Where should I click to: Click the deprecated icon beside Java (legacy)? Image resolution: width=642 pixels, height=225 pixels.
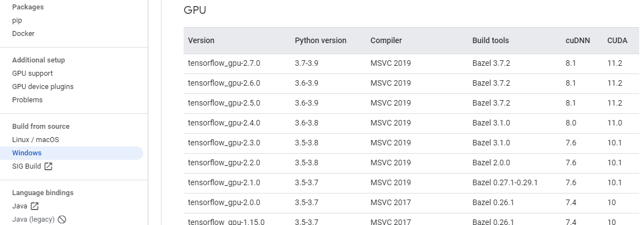(62, 219)
